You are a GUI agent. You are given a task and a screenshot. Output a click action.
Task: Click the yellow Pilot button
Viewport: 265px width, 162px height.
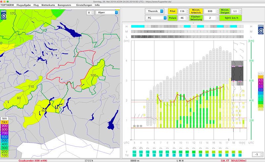[172, 11]
